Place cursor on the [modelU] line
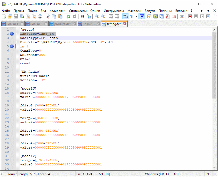The image size is (218, 177). [28, 88]
